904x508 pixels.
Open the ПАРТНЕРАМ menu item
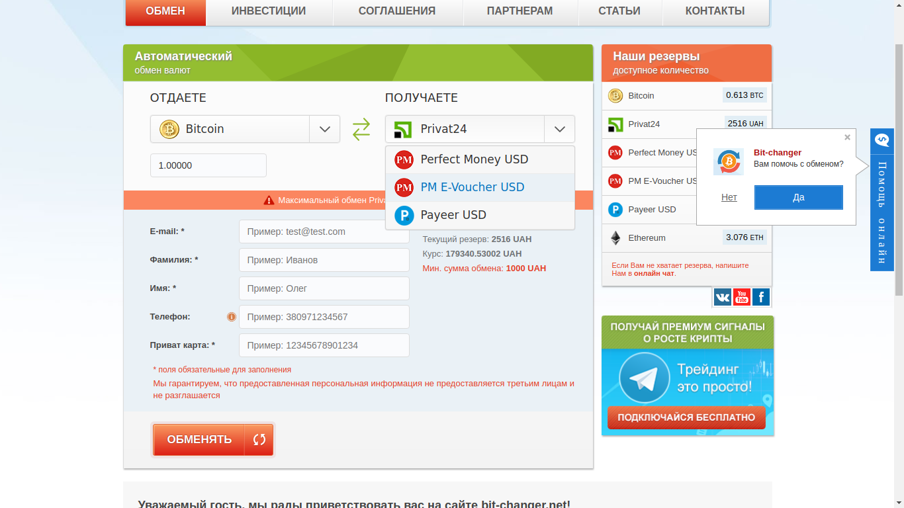click(520, 12)
